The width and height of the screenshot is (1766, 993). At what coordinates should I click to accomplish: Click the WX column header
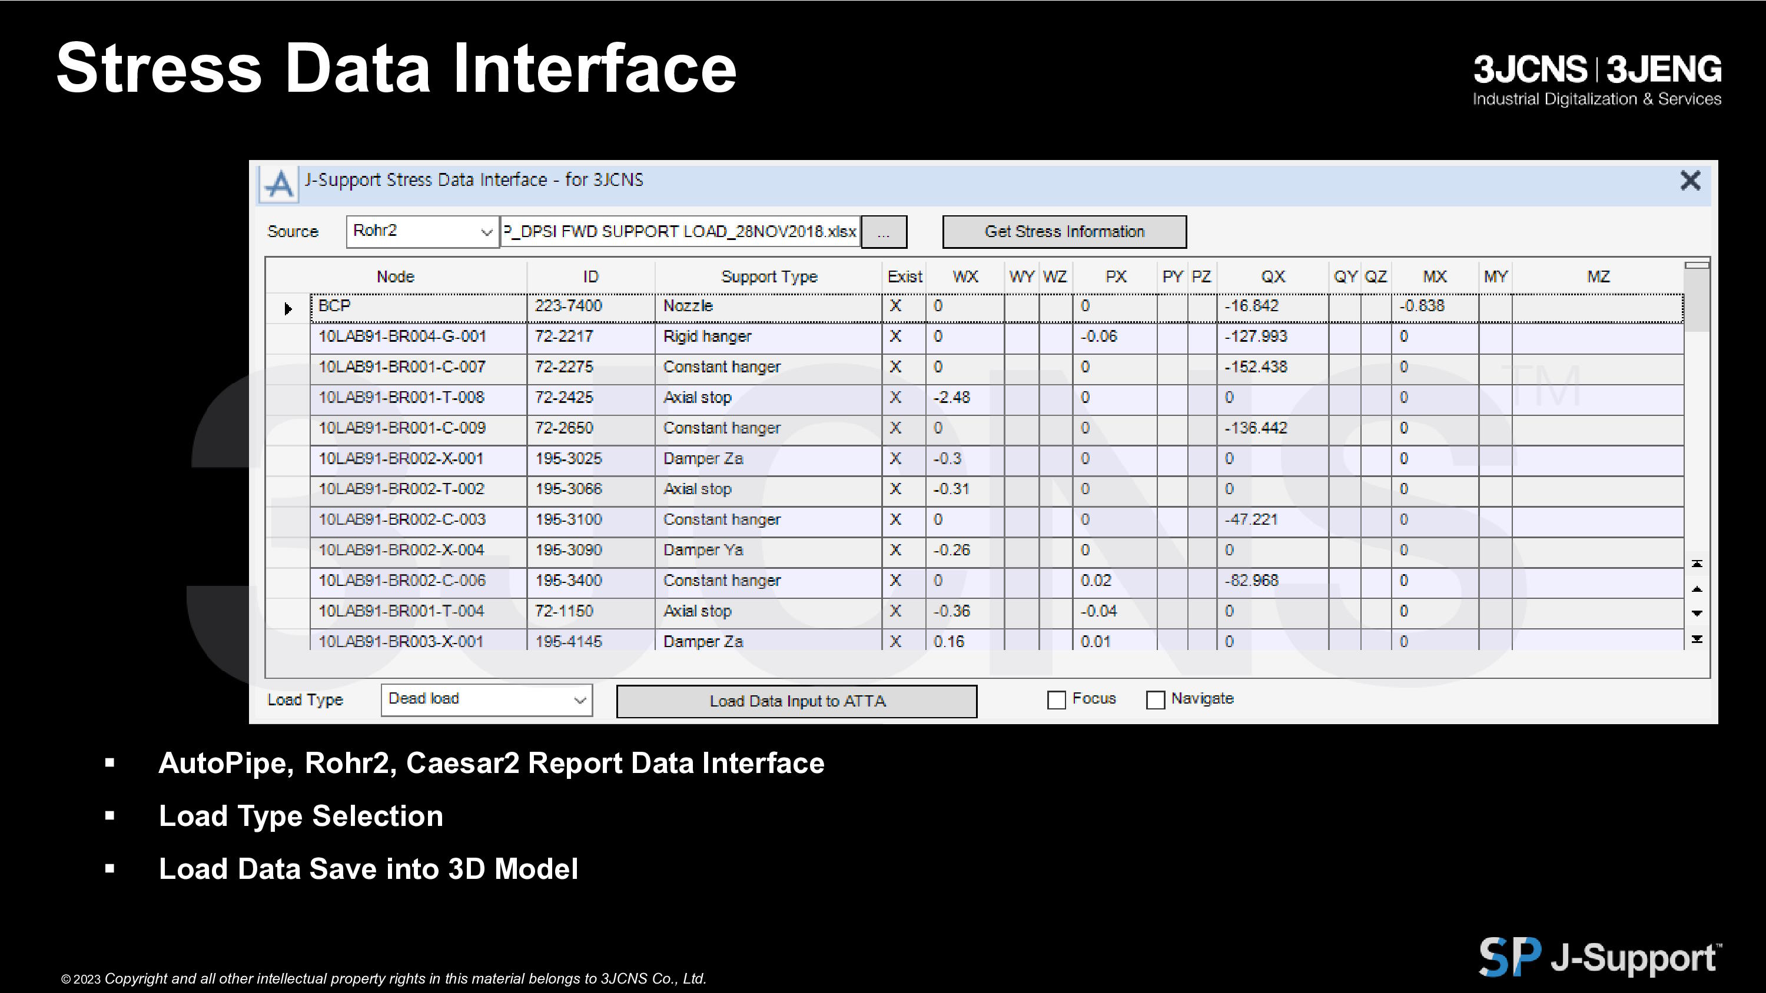pos(965,276)
